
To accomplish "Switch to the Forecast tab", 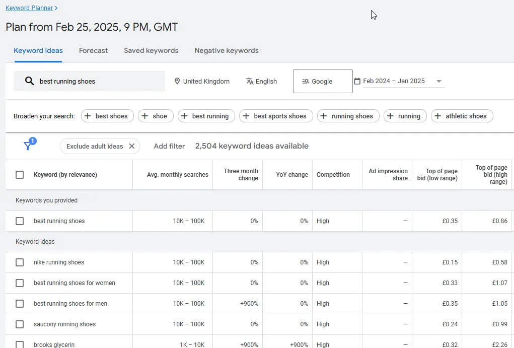I will point(94,50).
